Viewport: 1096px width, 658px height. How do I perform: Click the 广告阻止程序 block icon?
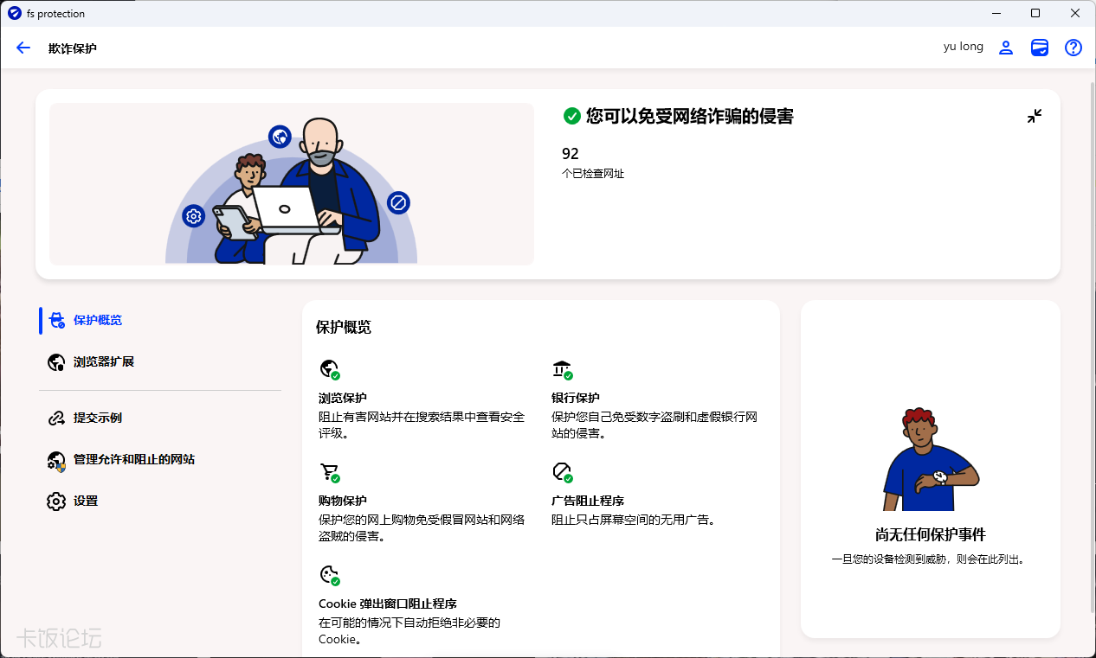tap(563, 472)
